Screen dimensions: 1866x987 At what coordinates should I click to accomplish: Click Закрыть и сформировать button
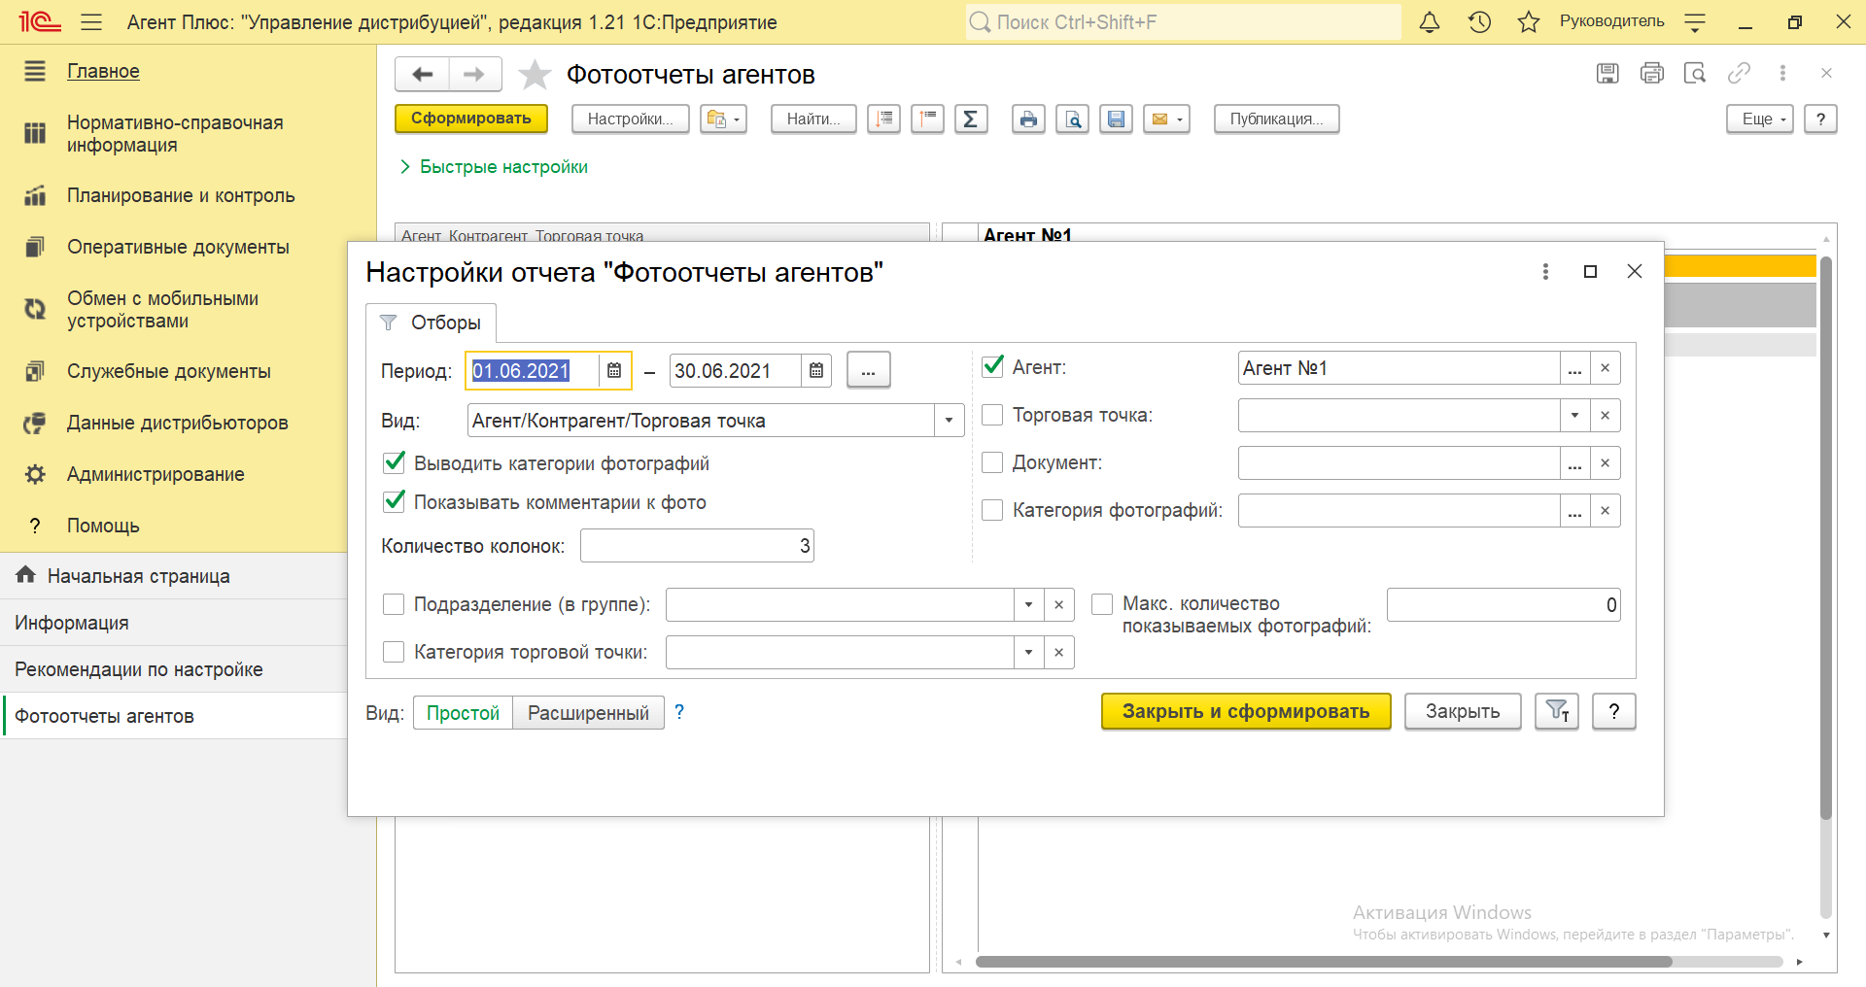pyautogui.click(x=1246, y=711)
